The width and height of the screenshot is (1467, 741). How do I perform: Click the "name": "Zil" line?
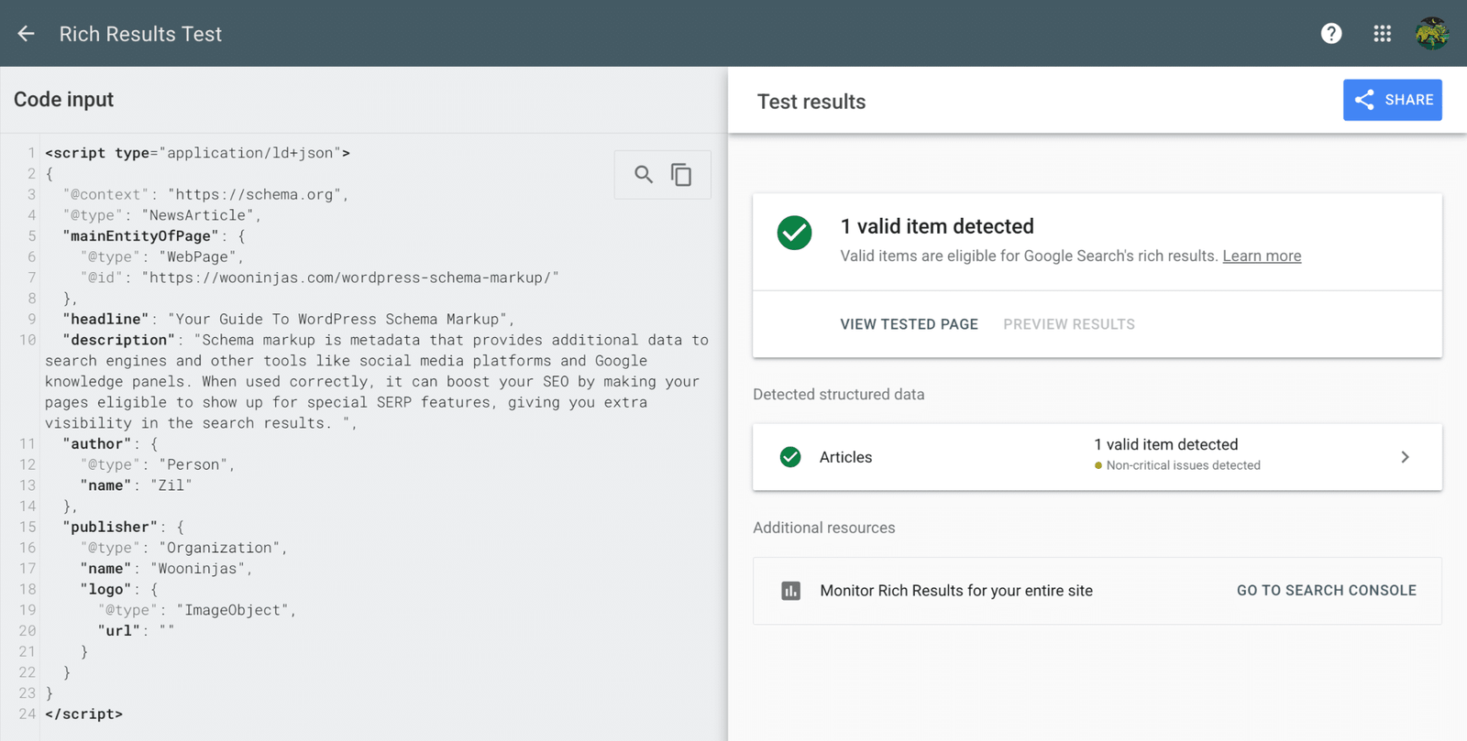(137, 485)
